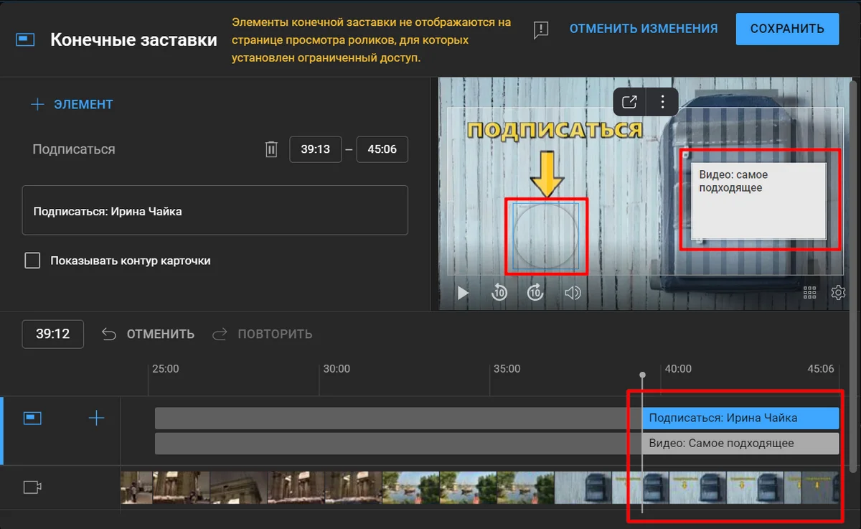861x529 pixels.
Task: Click the play button in video preview
Action: point(464,293)
